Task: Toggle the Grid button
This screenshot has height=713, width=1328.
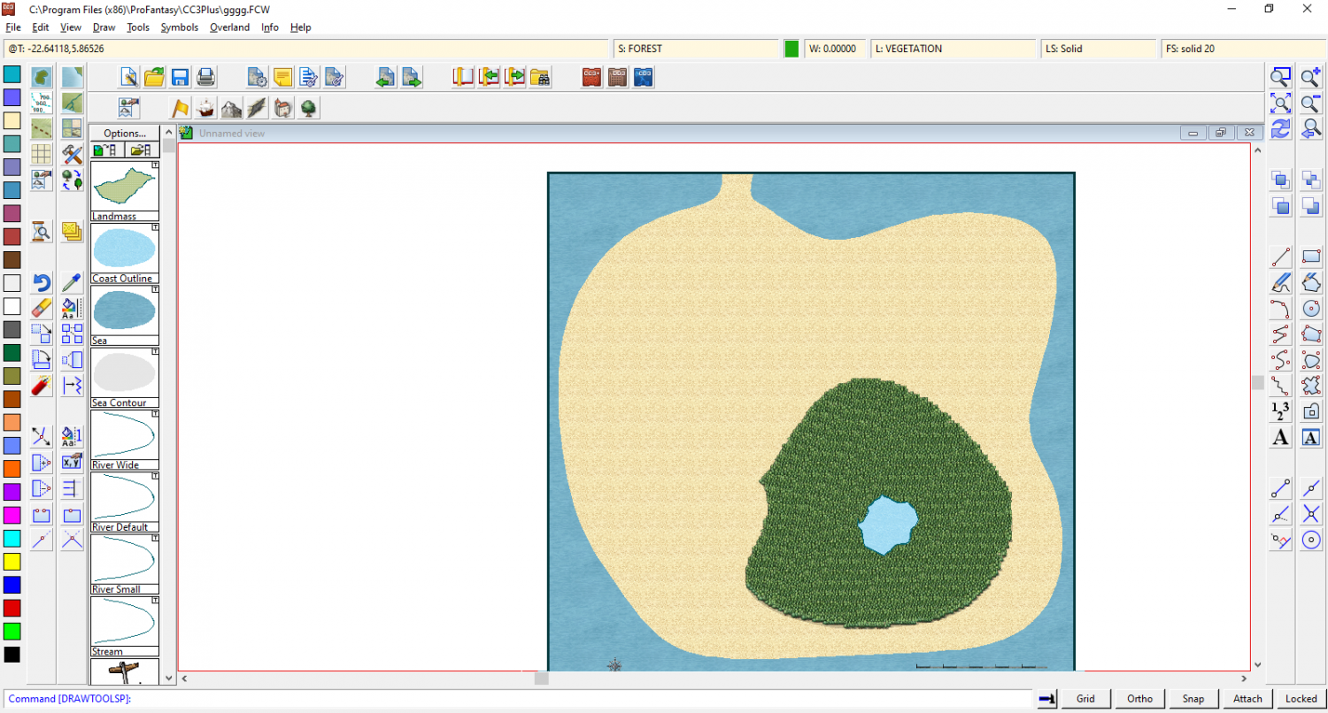Action: pyautogui.click(x=1085, y=699)
